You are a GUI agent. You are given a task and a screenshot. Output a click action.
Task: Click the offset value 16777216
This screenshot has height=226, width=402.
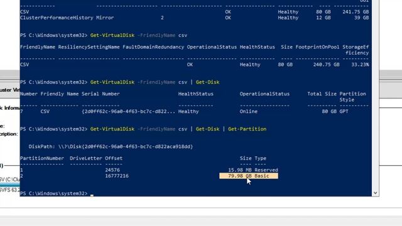117,176
